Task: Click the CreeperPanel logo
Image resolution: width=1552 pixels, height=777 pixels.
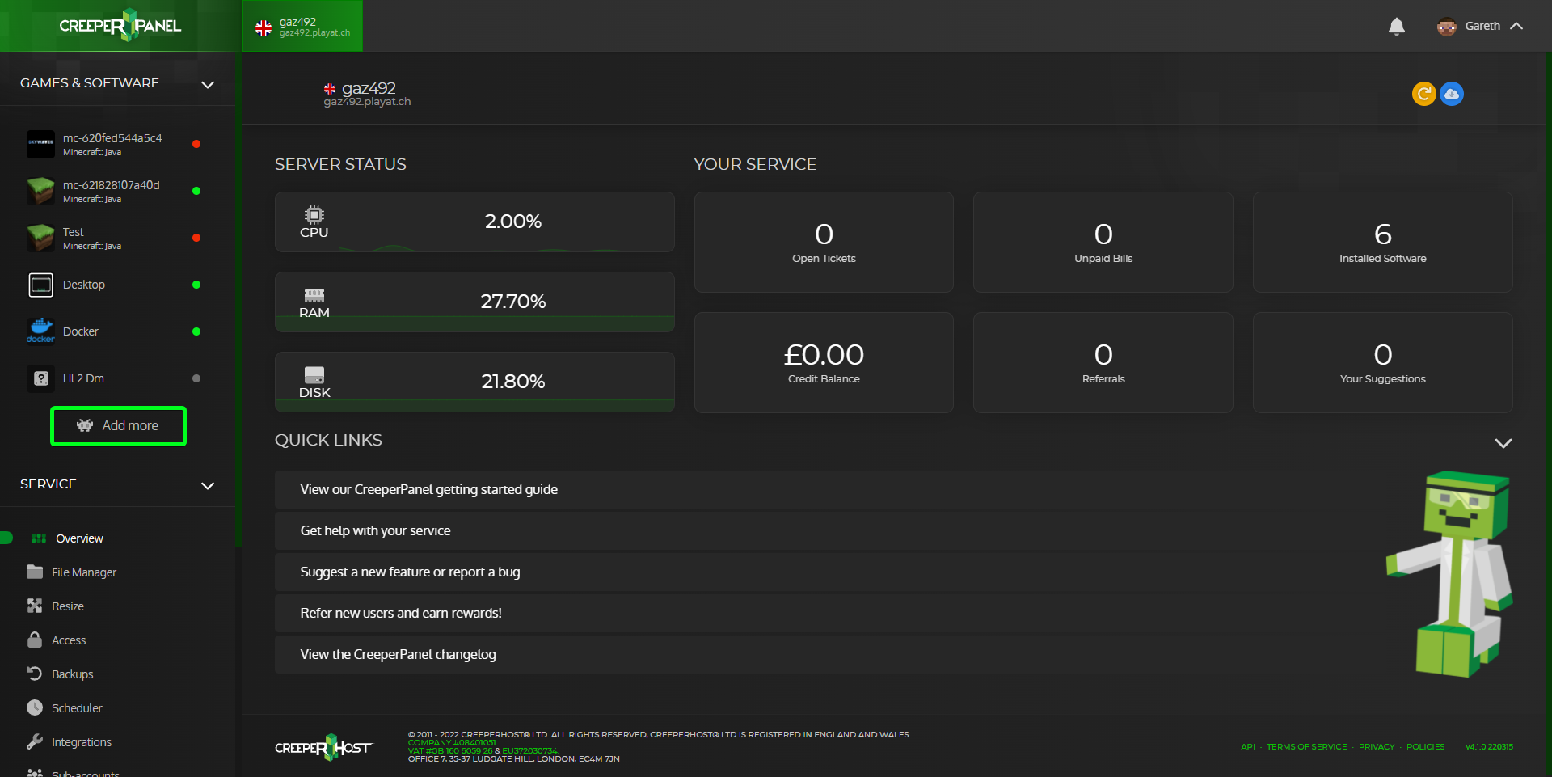Action: tap(120, 26)
